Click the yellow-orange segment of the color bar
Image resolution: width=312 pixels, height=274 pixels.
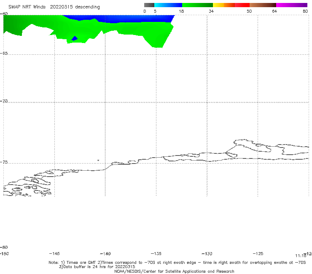click(223, 5)
